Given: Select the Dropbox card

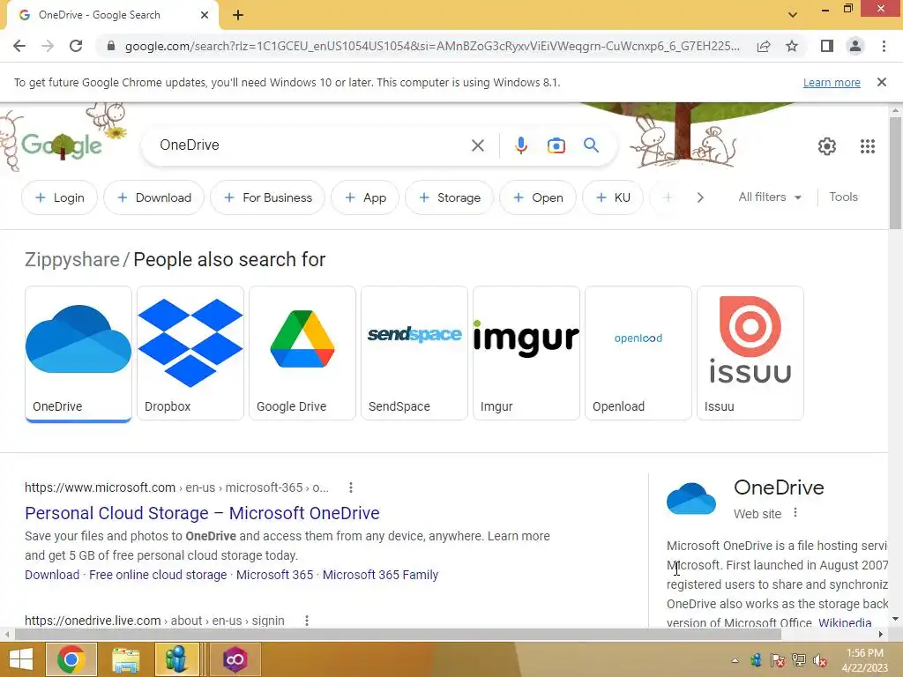Looking at the screenshot, I should click(x=190, y=353).
